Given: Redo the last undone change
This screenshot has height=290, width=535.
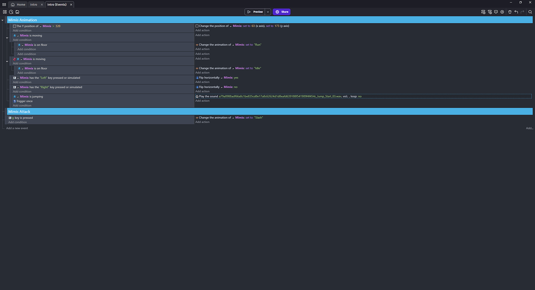Looking at the screenshot, I should point(522,12).
